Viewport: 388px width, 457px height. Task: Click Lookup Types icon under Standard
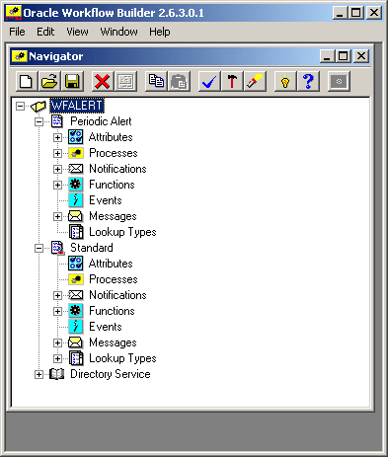(76, 358)
